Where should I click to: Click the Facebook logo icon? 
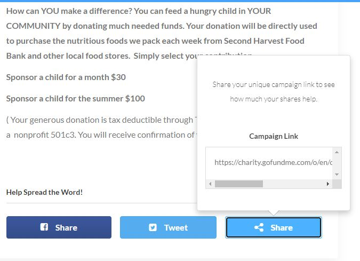tap(44, 227)
